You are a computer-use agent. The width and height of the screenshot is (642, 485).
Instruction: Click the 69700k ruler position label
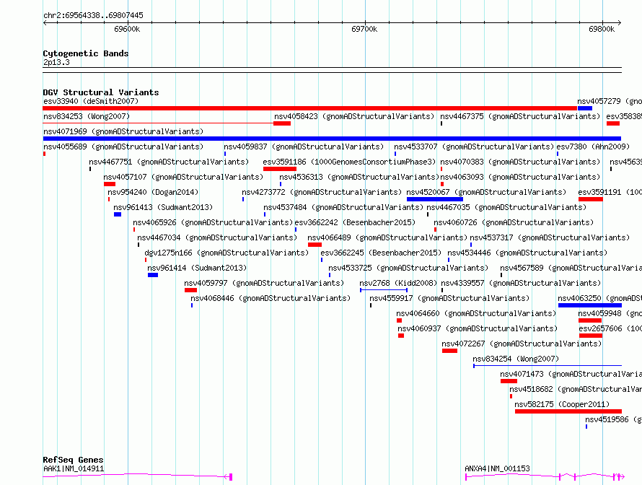[x=364, y=29]
